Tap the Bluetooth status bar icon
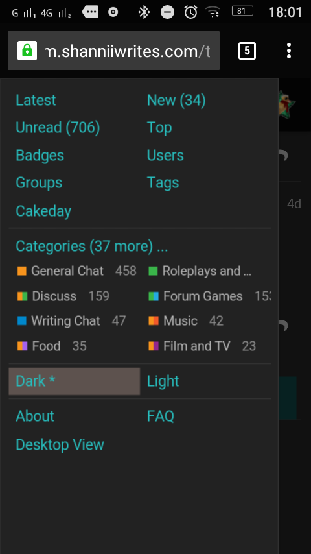The image size is (311, 554). tap(144, 12)
